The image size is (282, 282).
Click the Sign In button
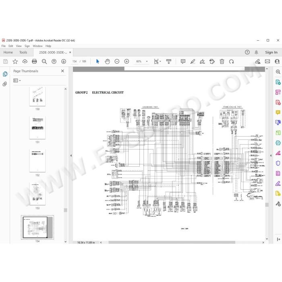[271, 52]
